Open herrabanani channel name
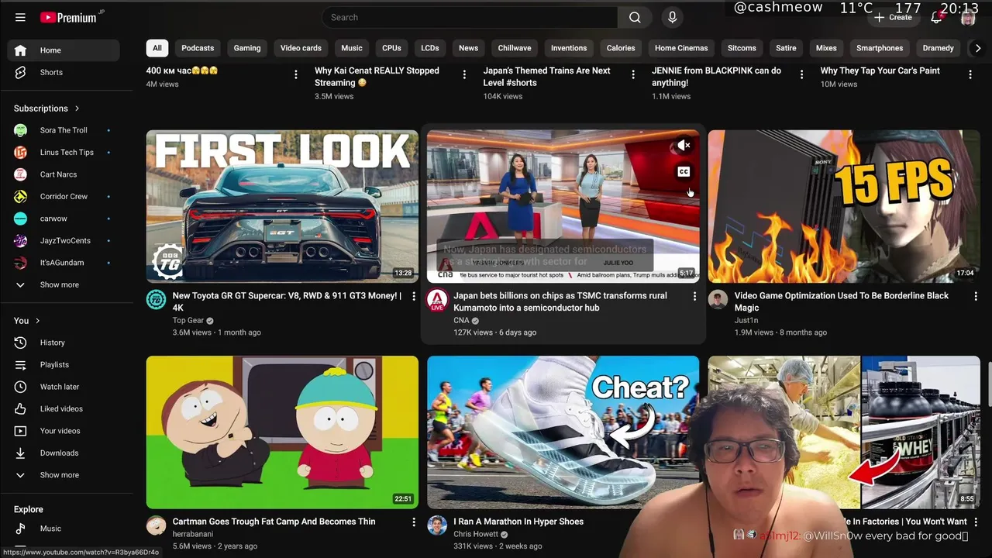Viewport: 992px width, 558px height. coord(192,534)
